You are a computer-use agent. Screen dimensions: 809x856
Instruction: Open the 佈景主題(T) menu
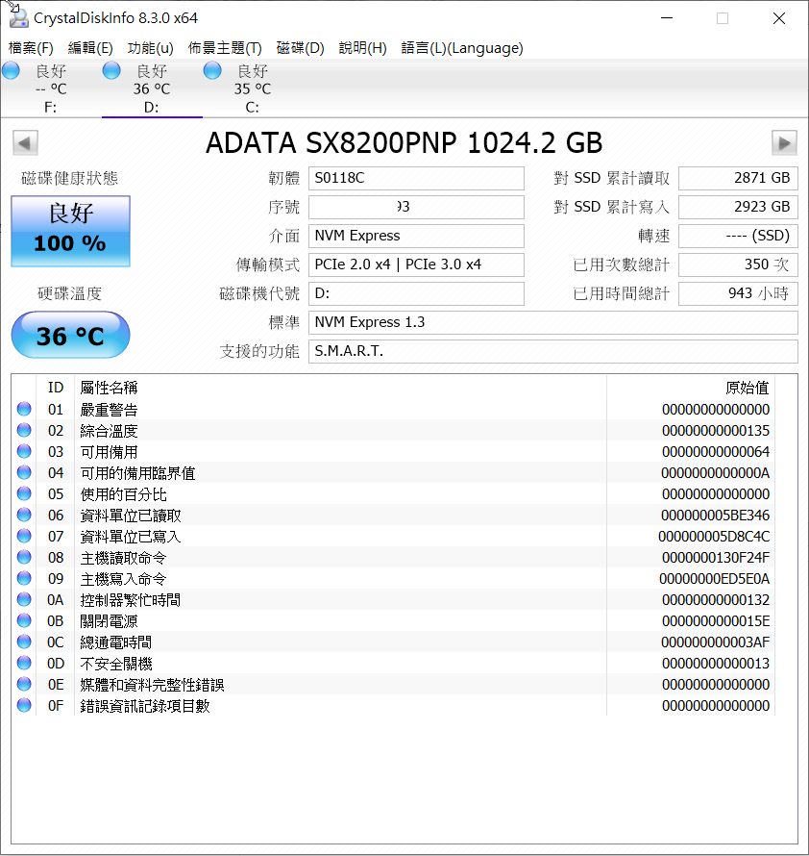(x=225, y=48)
